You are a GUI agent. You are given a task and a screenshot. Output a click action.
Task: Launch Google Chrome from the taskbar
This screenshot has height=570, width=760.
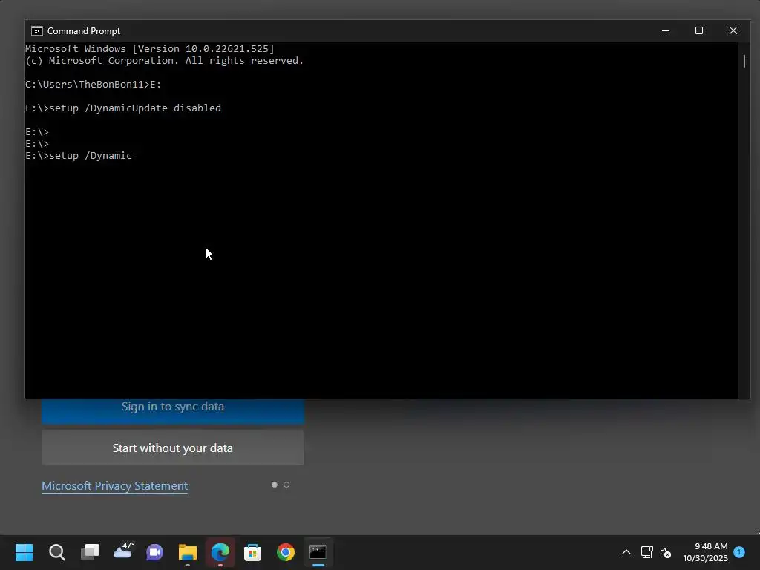286,552
